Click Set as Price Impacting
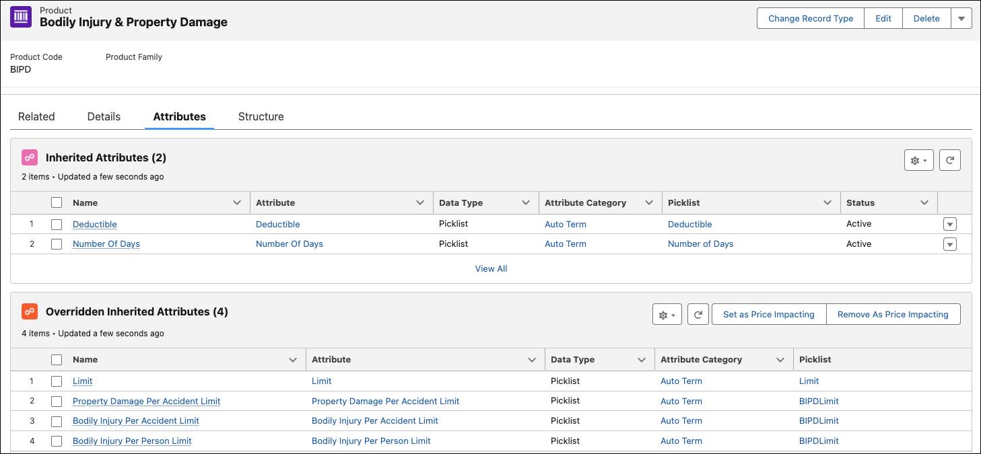 coord(768,314)
